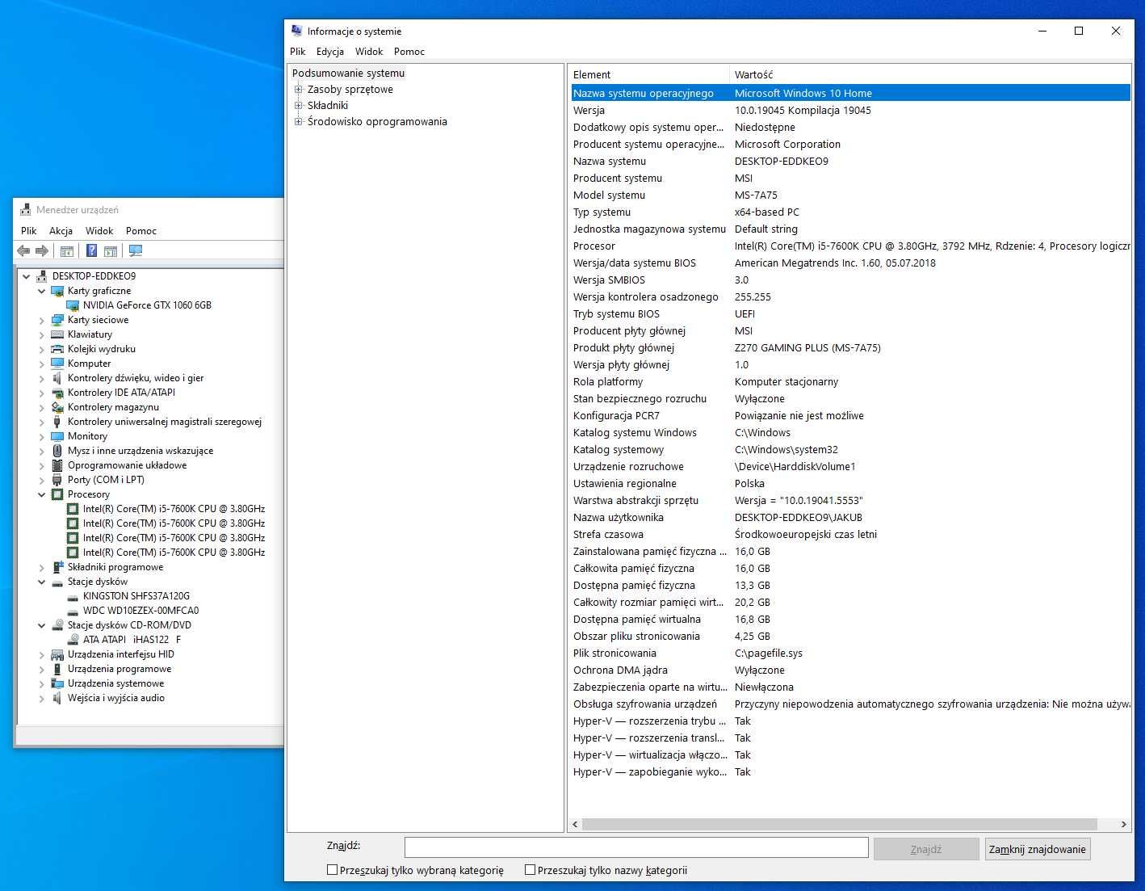
Task: Collapse the Stacje dysków category
Action: 42,582
